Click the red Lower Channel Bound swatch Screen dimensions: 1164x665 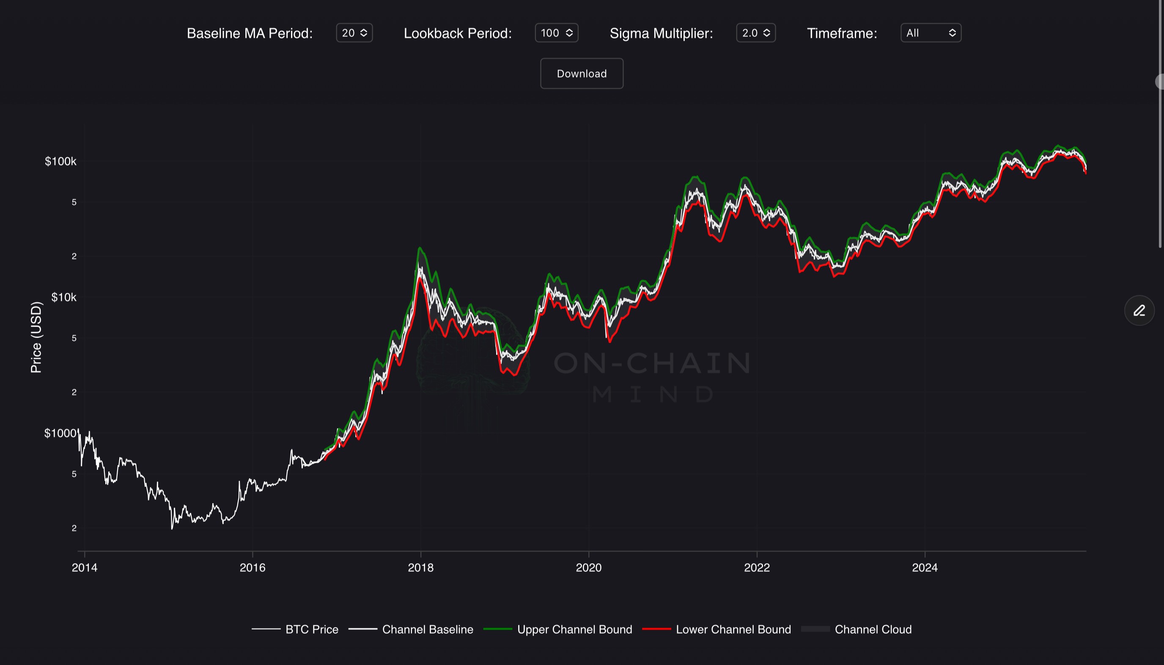coord(656,629)
